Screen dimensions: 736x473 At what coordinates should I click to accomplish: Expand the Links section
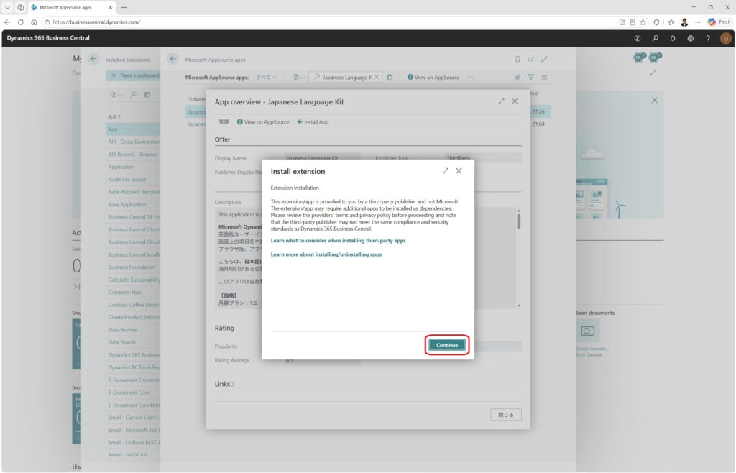pos(224,384)
